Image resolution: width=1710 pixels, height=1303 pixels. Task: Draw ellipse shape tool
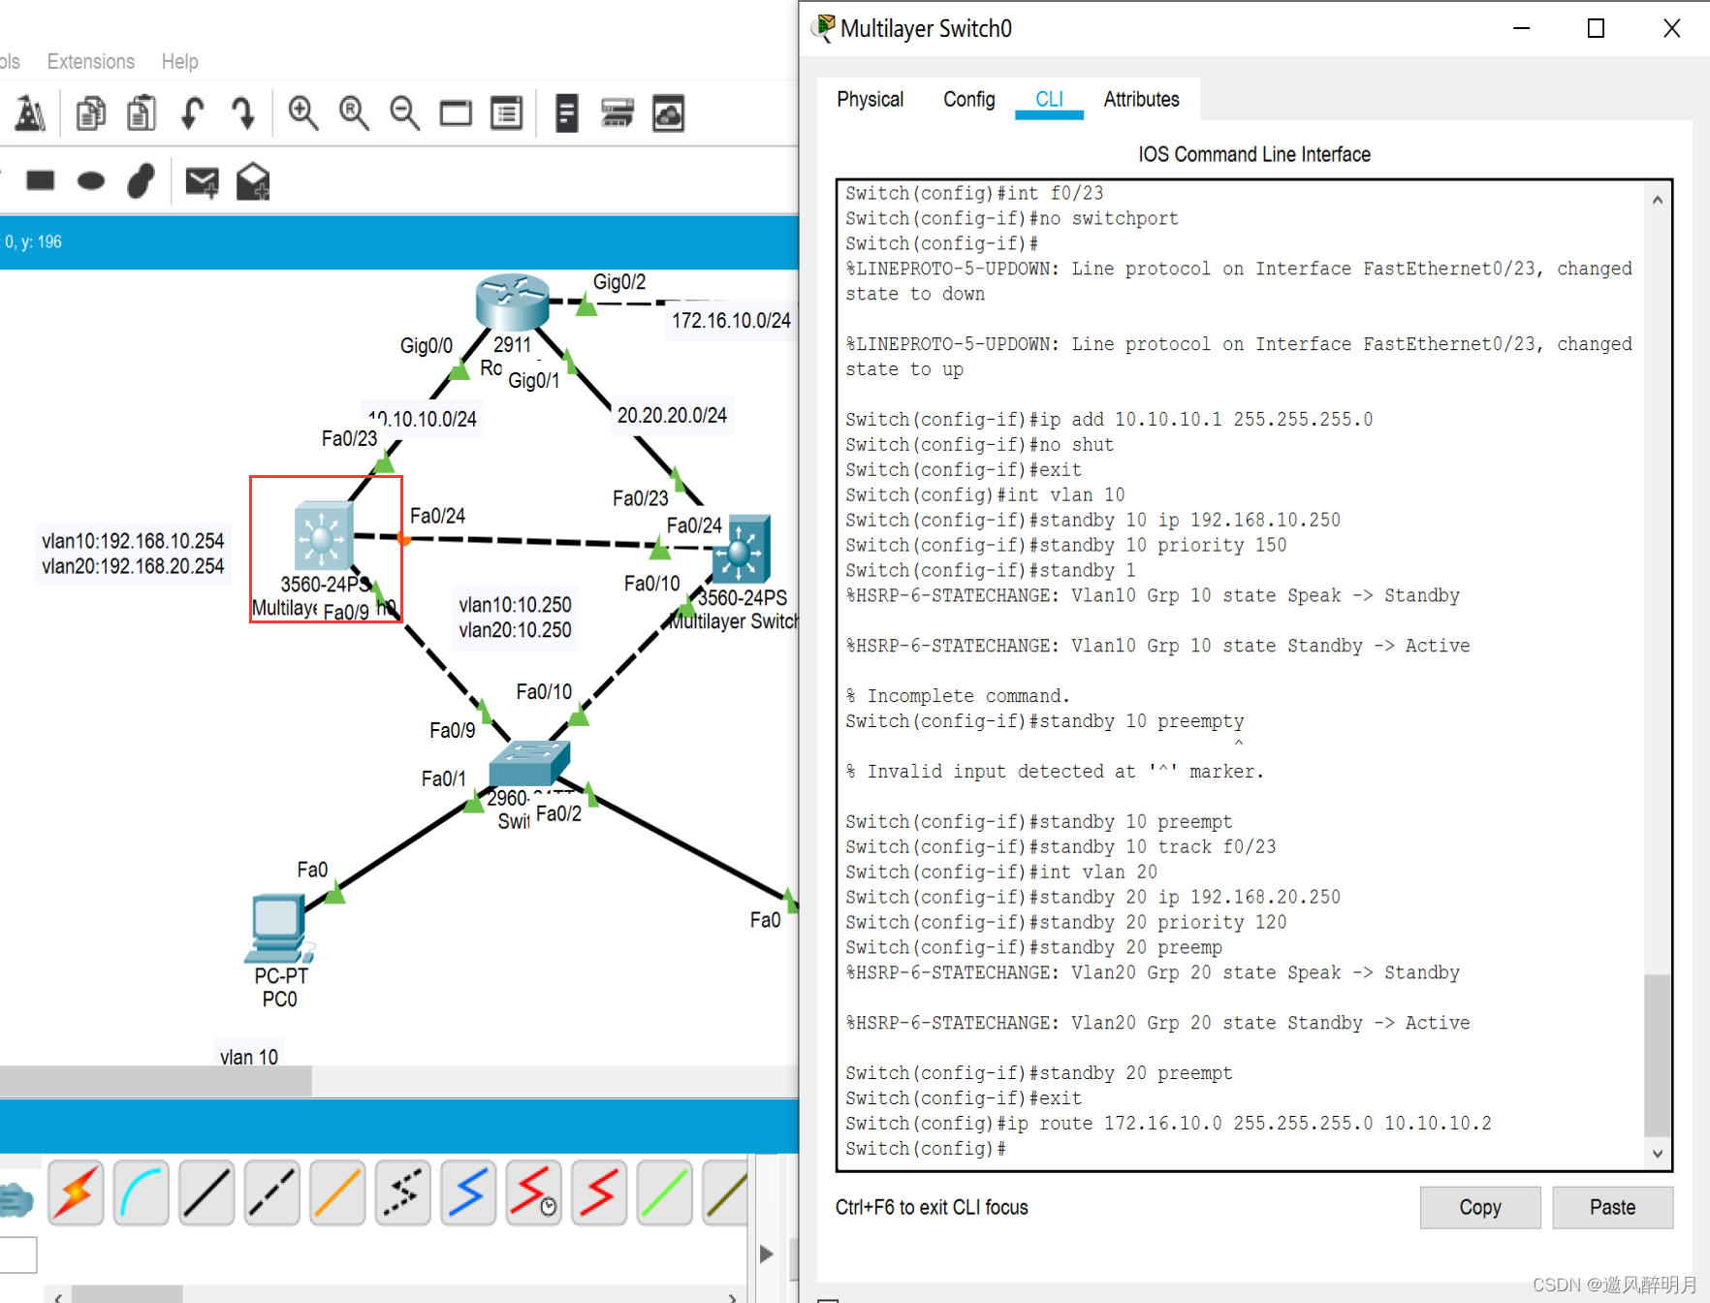pos(91,181)
